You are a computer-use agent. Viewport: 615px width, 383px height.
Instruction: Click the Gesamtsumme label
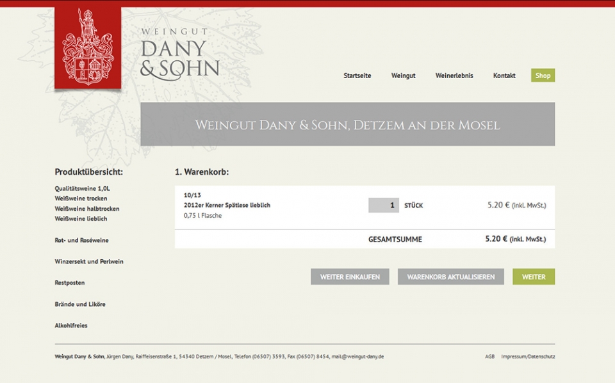pyautogui.click(x=395, y=239)
